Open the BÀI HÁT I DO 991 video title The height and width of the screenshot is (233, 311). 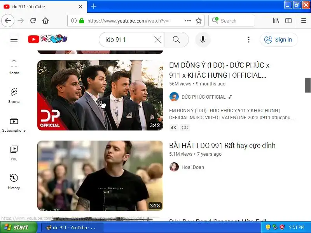coord(222,145)
